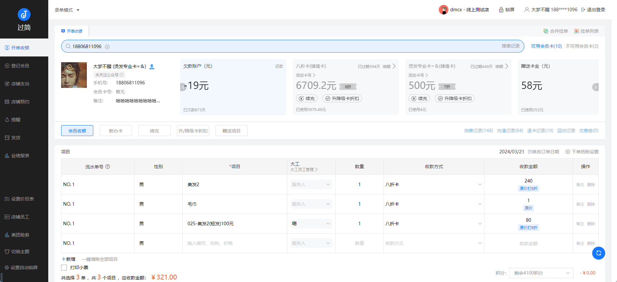Click the 赠送项目 button
The image size is (617, 282).
pyautogui.click(x=232, y=131)
